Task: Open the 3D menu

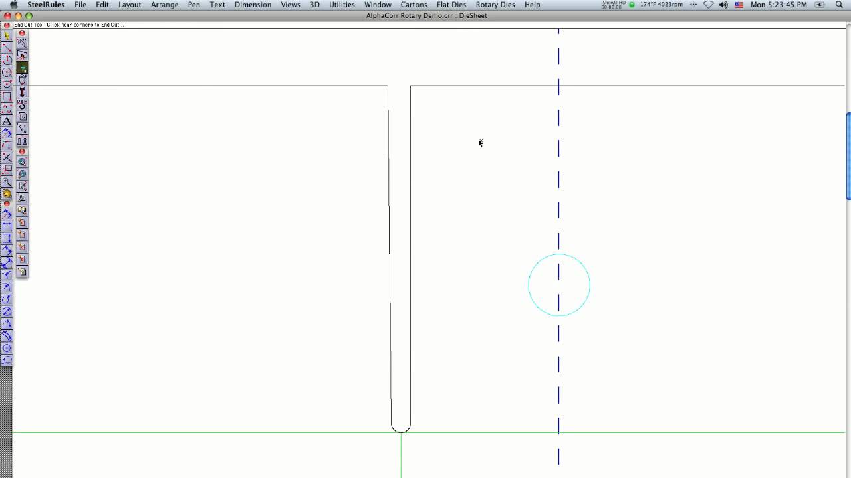Action: pos(314,5)
